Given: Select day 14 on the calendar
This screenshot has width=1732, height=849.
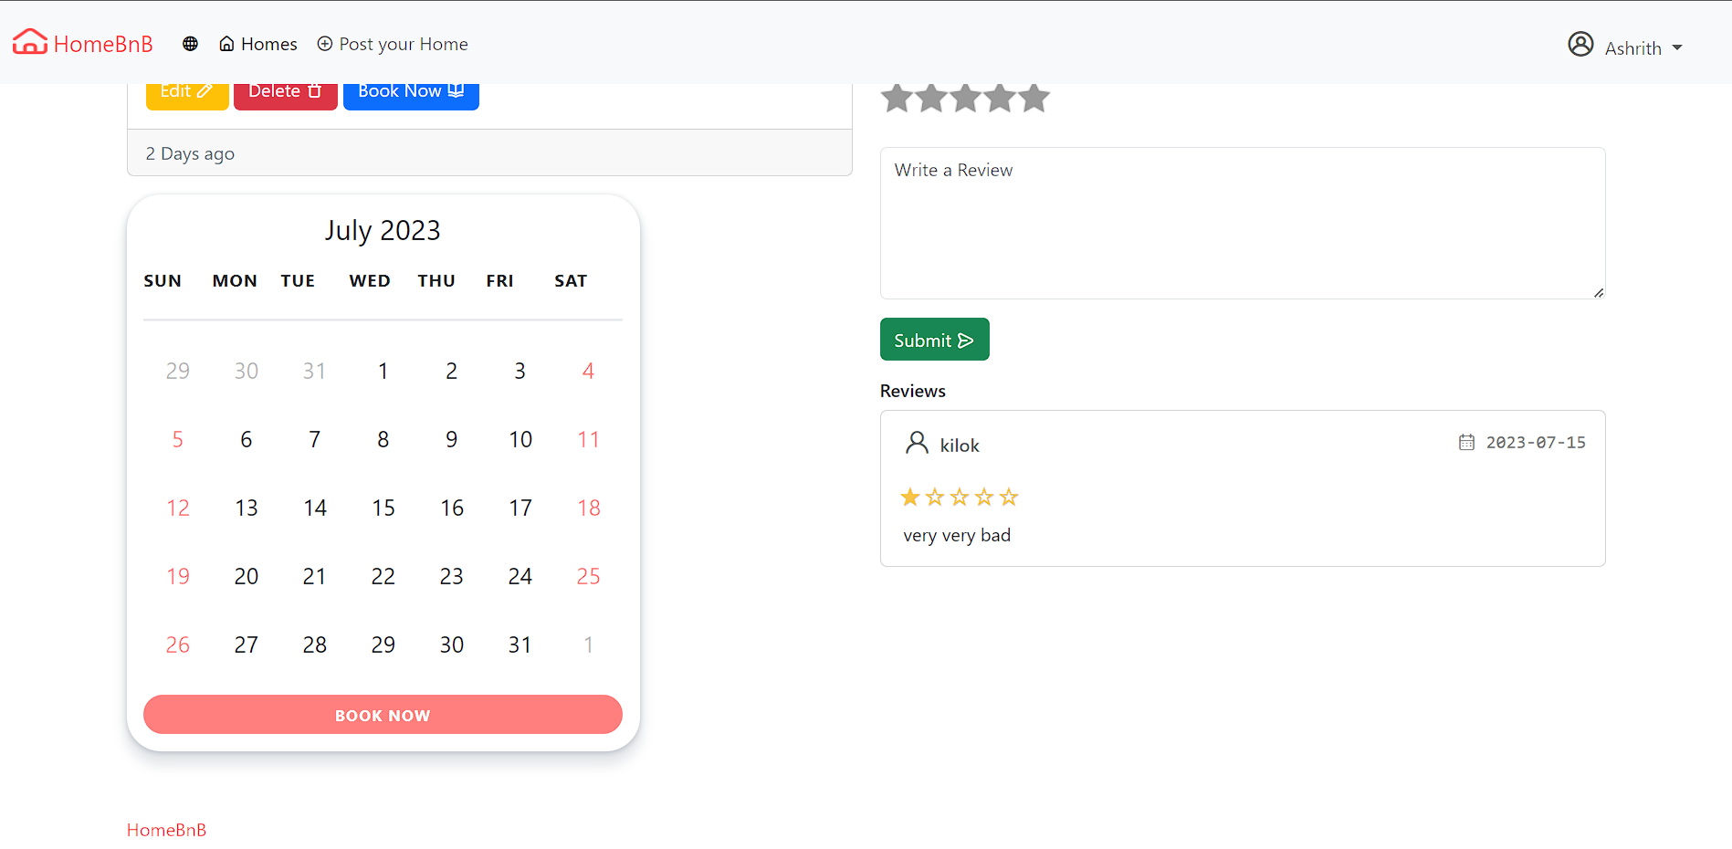Looking at the screenshot, I should click(315, 508).
